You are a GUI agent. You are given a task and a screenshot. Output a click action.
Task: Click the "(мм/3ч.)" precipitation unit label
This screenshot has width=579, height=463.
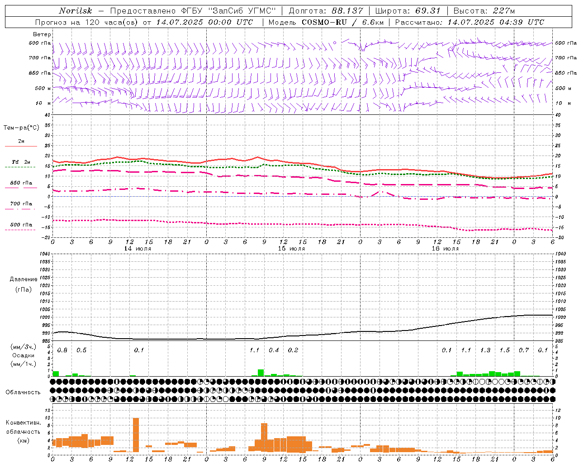(23, 347)
